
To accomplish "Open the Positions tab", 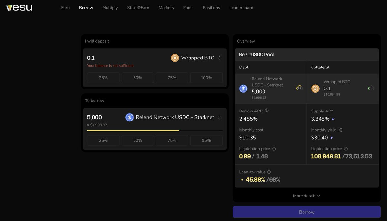I will point(212,7).
